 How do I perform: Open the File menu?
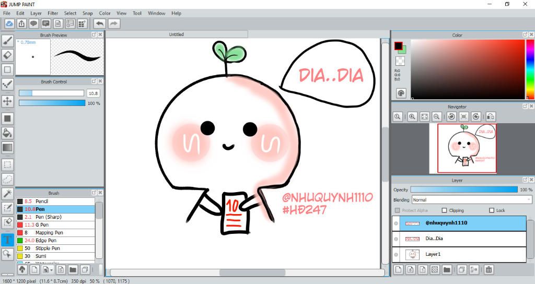7,13
